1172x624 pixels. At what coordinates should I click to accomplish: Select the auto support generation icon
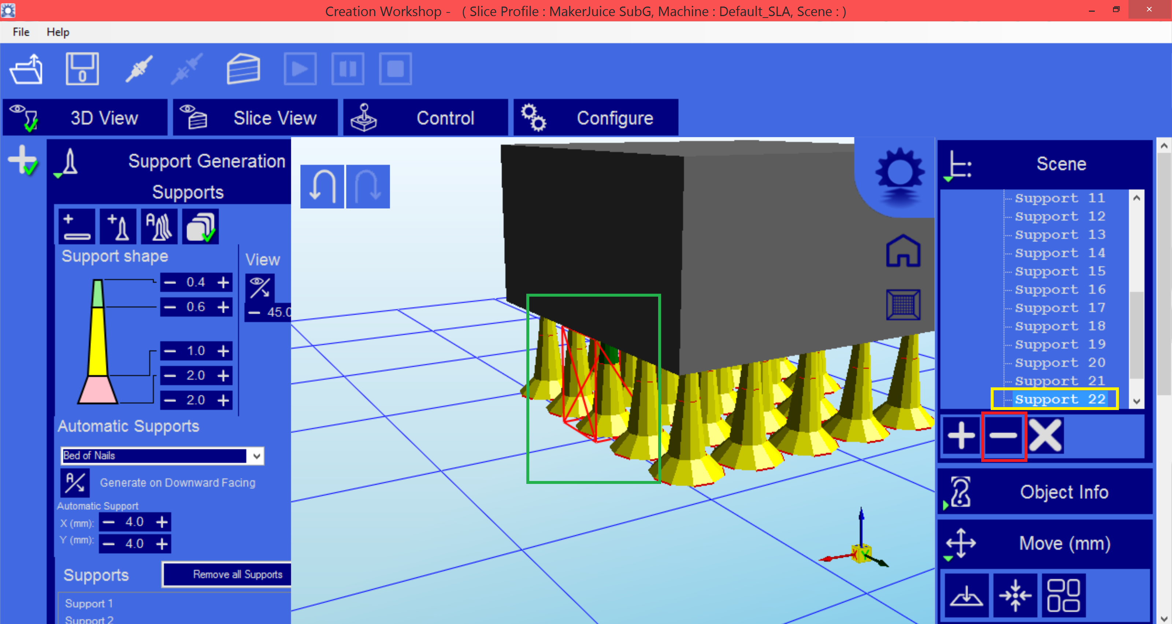click(x=159, y=226)
